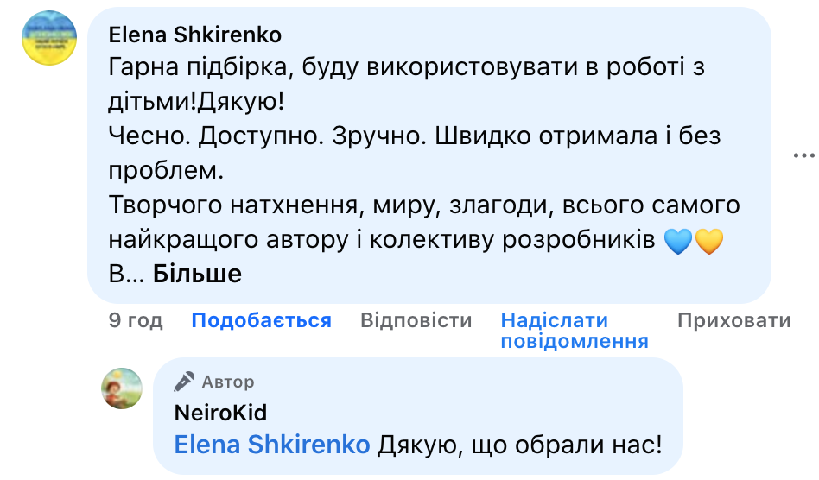The height and width of the screenshot is (480, 819).
Task: Open the 9 год timestamp link
Action: [136, 319]
